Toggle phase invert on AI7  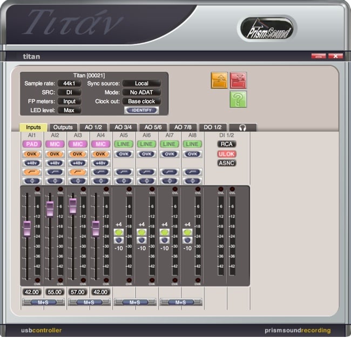coord(170,181)
